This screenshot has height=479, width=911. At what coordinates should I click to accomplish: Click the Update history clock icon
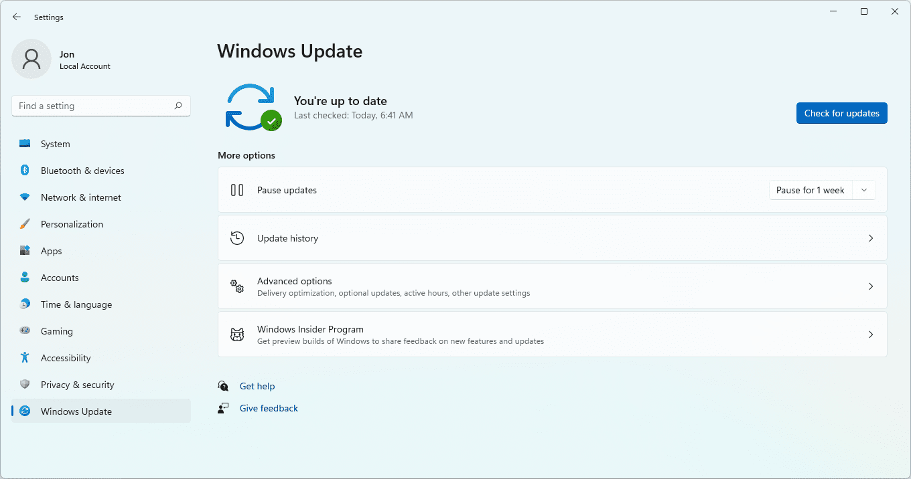(x=236, y=237)
